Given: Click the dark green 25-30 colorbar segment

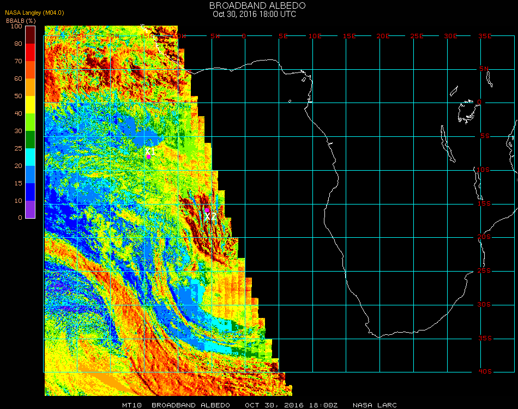Looking at the screenshot, I should click(x=30, y=140).
